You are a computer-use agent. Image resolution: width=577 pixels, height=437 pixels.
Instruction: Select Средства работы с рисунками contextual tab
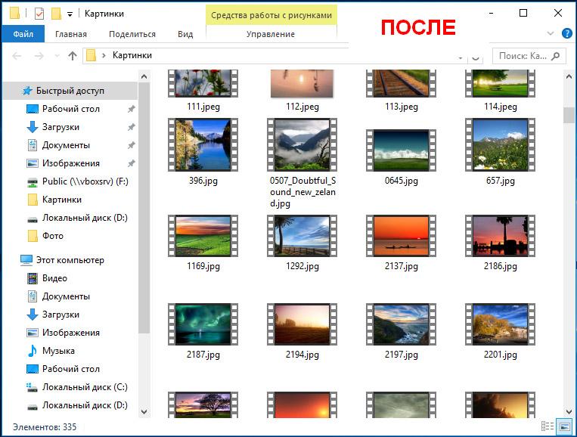271,15
